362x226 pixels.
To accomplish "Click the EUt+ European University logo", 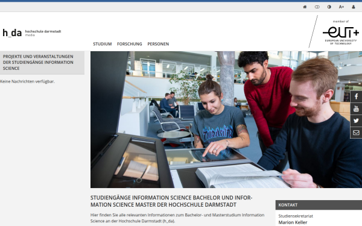I will 341,33.
